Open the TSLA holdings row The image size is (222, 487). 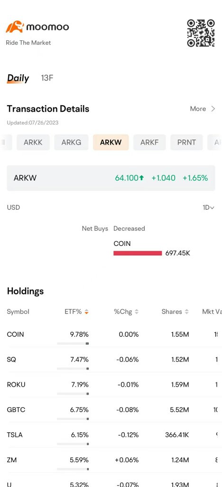[x=111, y=435]
